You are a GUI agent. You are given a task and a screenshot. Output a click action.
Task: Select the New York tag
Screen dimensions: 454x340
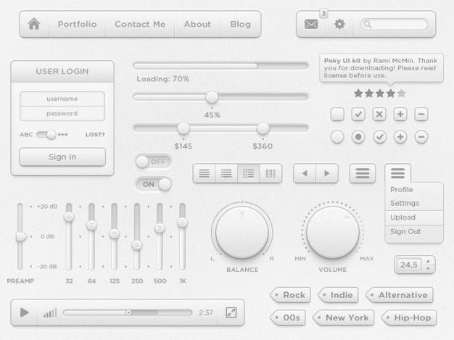[x=343, y=318]
